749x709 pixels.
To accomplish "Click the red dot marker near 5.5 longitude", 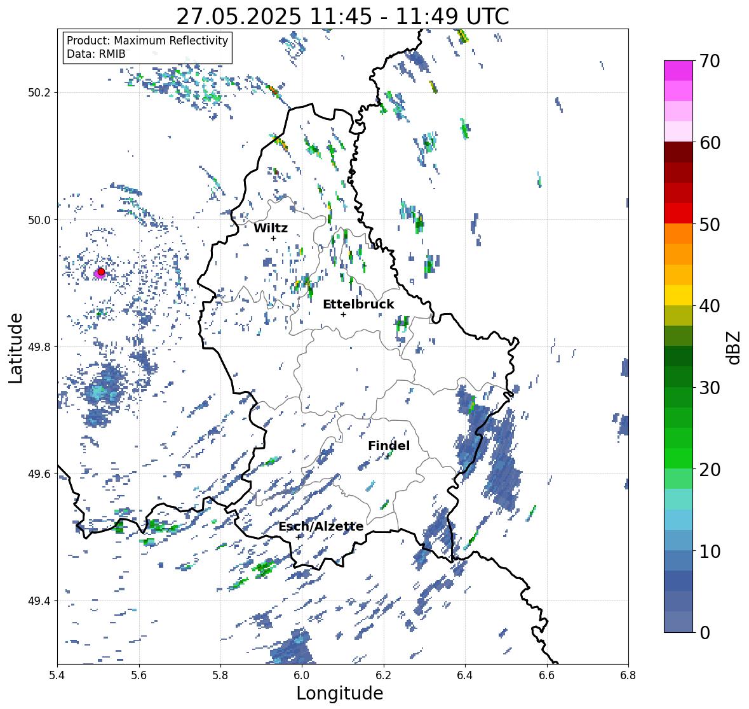I will pyautogui.click(x=101, y=272).
